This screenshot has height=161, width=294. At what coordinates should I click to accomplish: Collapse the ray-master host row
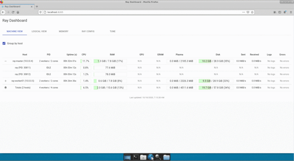pyautogui.click(x=6, y=61)
